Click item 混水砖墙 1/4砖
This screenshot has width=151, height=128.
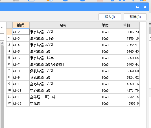(63, 32)
